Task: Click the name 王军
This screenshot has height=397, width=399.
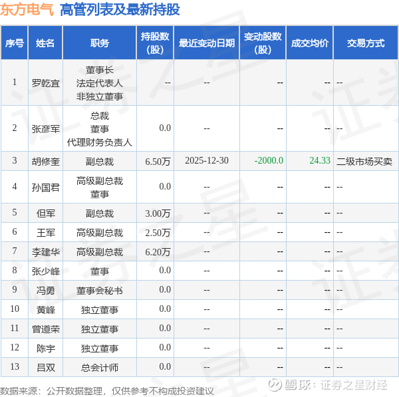Action: pos(45,233)
